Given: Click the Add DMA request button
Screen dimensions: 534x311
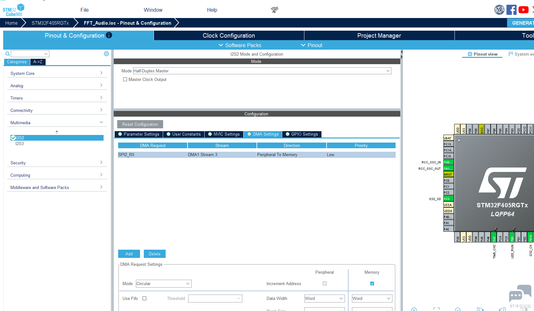Looking at the screenshot, I should 129,254.
